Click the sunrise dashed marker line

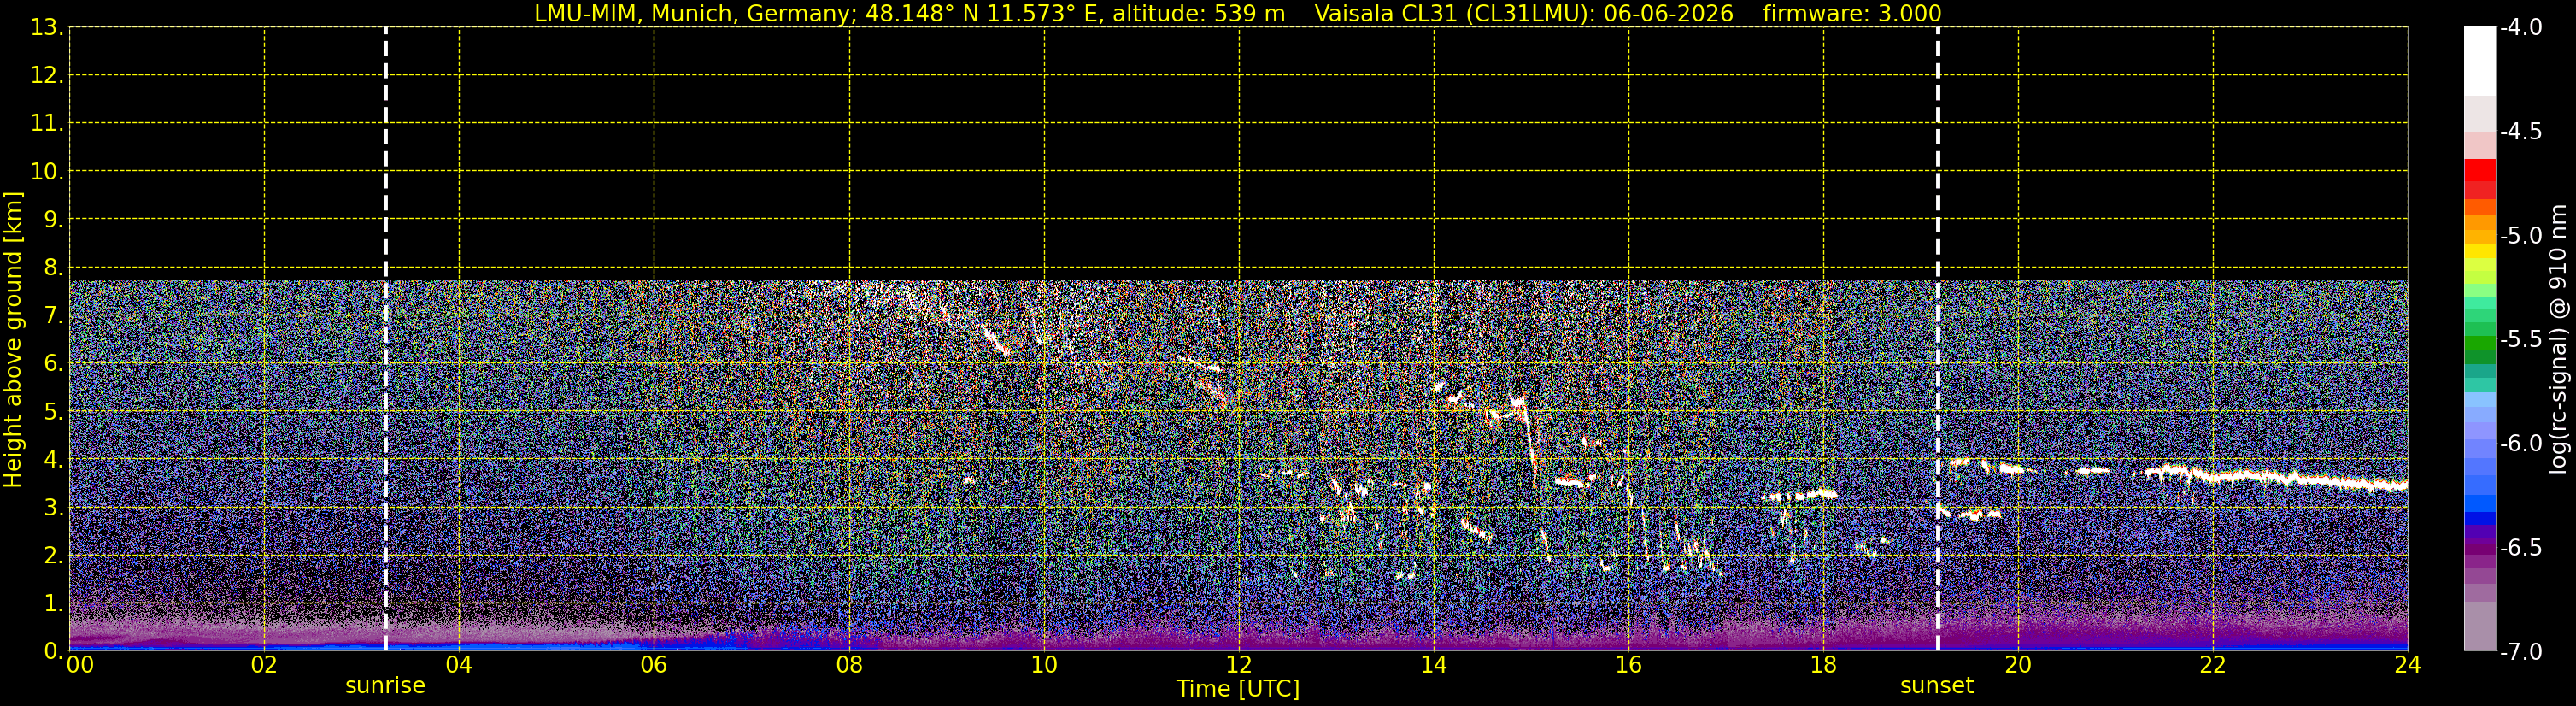point(385,339)
